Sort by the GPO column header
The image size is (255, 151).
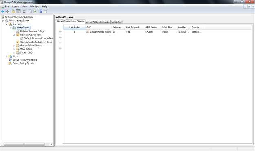(x=98, y=28)
